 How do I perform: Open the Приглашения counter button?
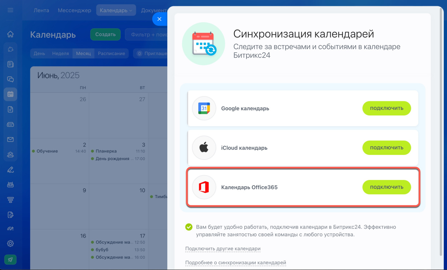point(151,53)
